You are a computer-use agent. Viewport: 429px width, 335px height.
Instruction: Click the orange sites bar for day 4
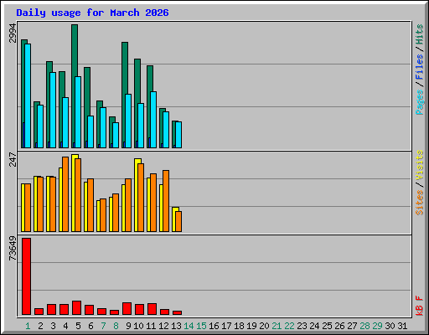65,194
